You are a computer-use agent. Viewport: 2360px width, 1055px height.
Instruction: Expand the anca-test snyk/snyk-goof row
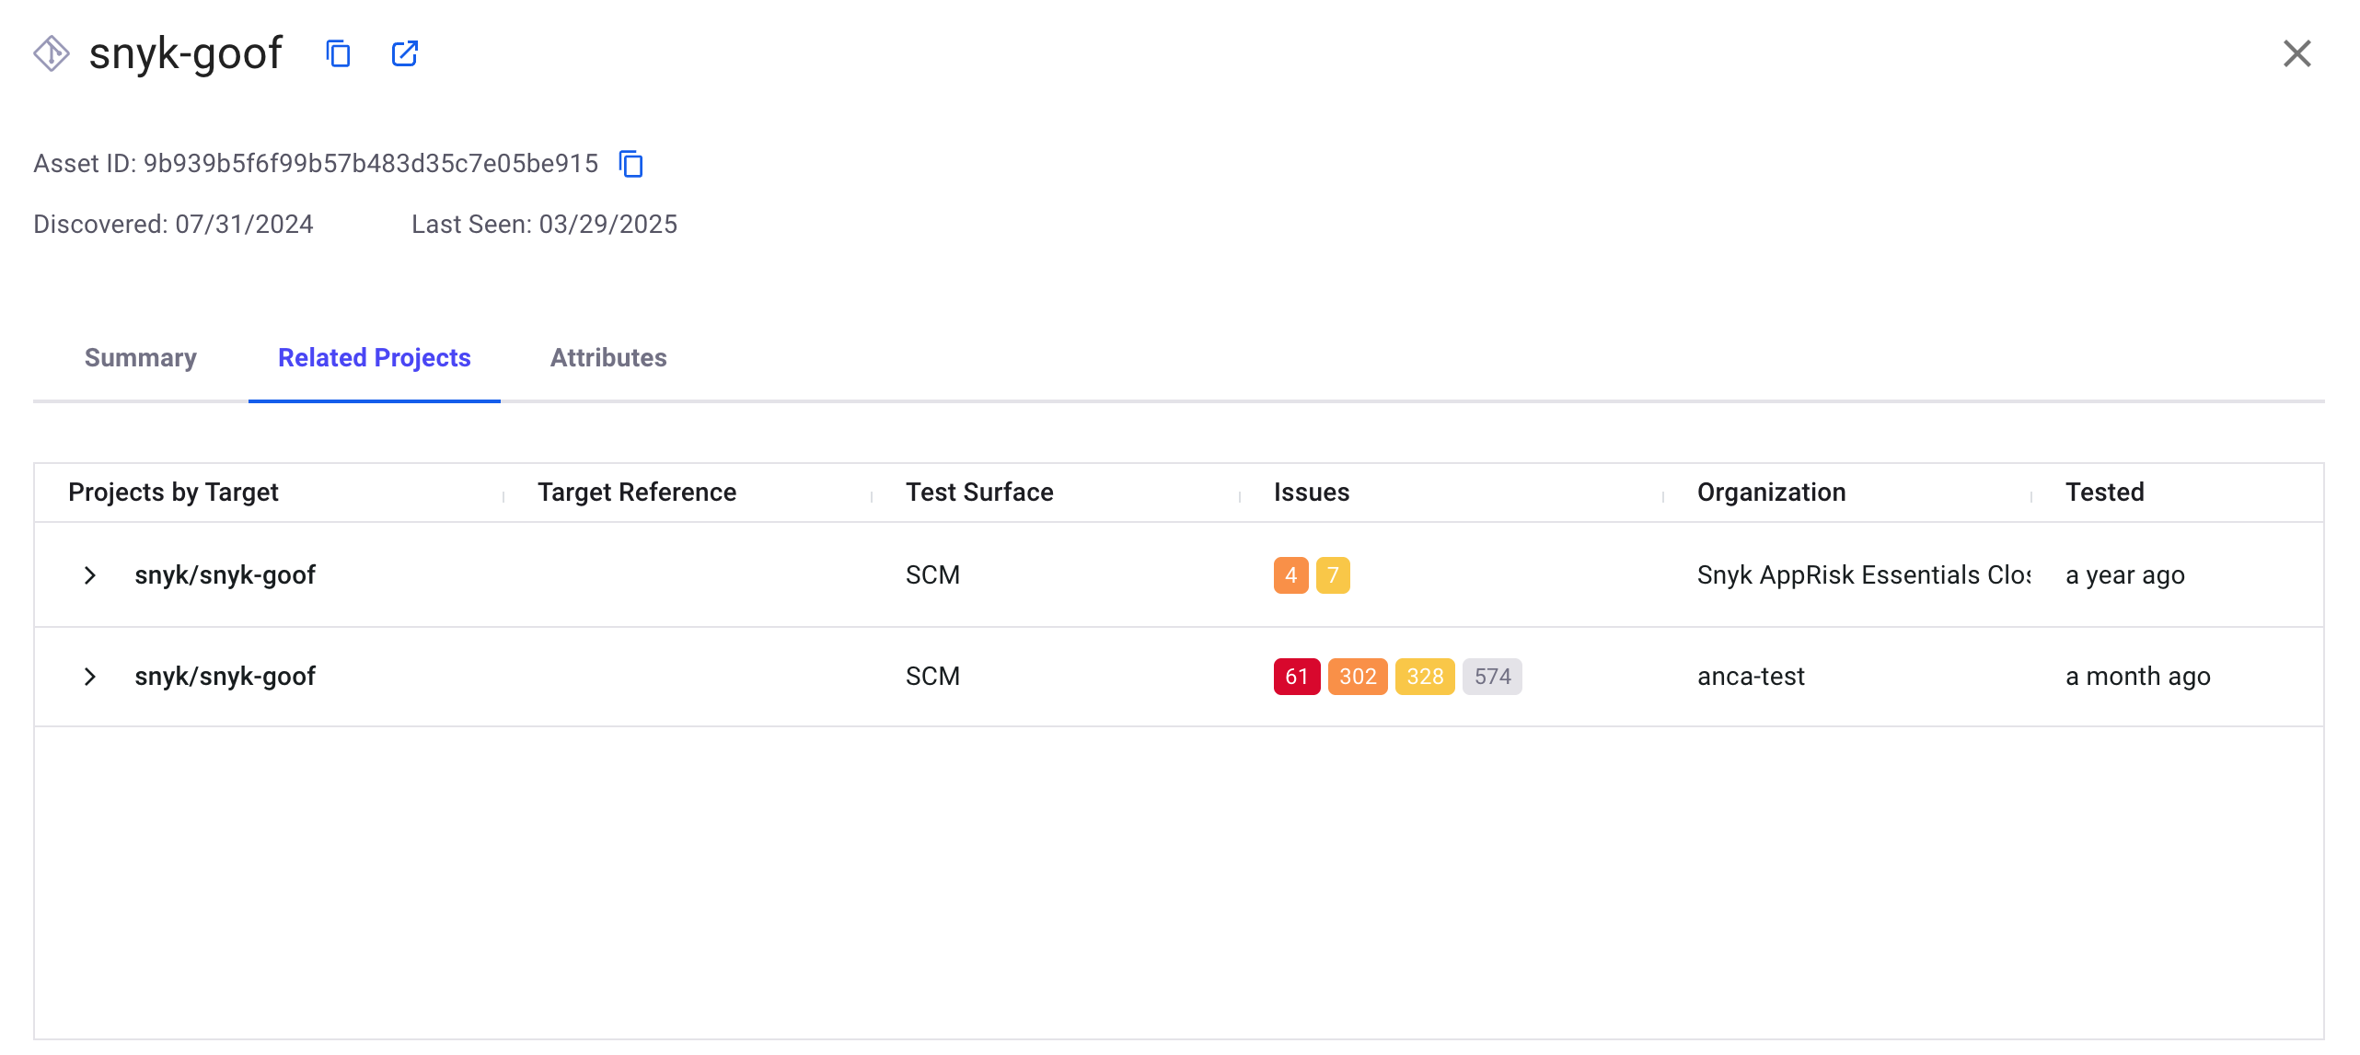(x=89, y=677)
